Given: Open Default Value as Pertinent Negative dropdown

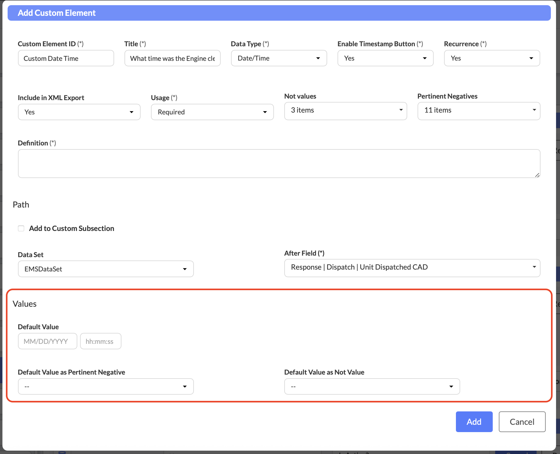Looking at the screenshot, I should click(x=106, y=386).
